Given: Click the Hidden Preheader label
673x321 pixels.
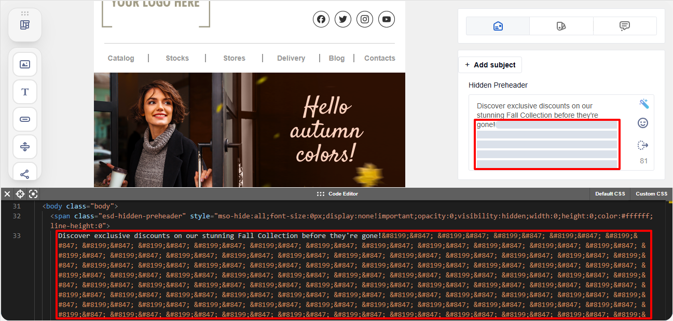Looking at the screenshot, I should [x=498, y=85].
